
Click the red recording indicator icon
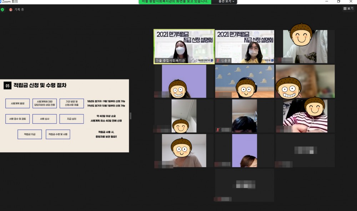[x=11, y=10]
